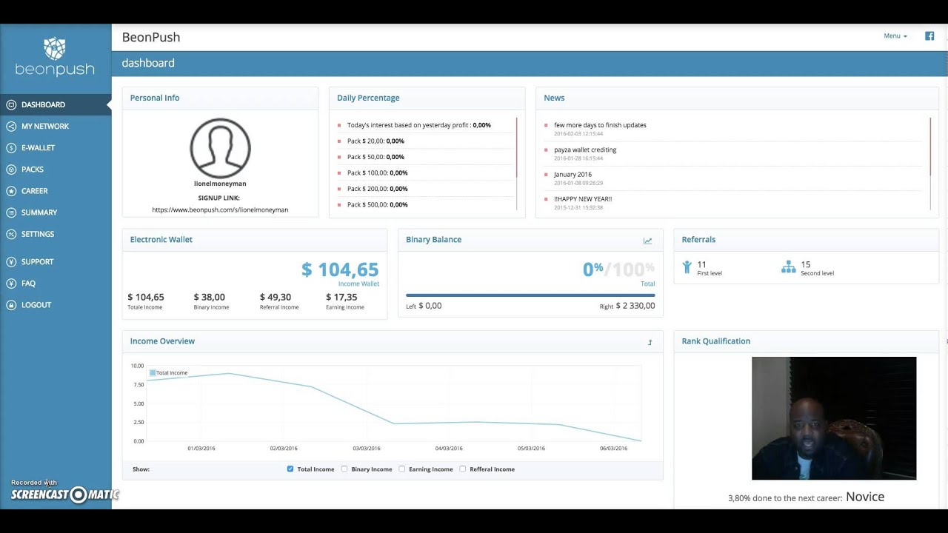
Task: Click the beonpush signup link URL
Action: (220, 209)
